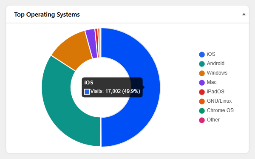Toggle Android legend teal circle
255x159 pixels.
[x=202, y=64]
